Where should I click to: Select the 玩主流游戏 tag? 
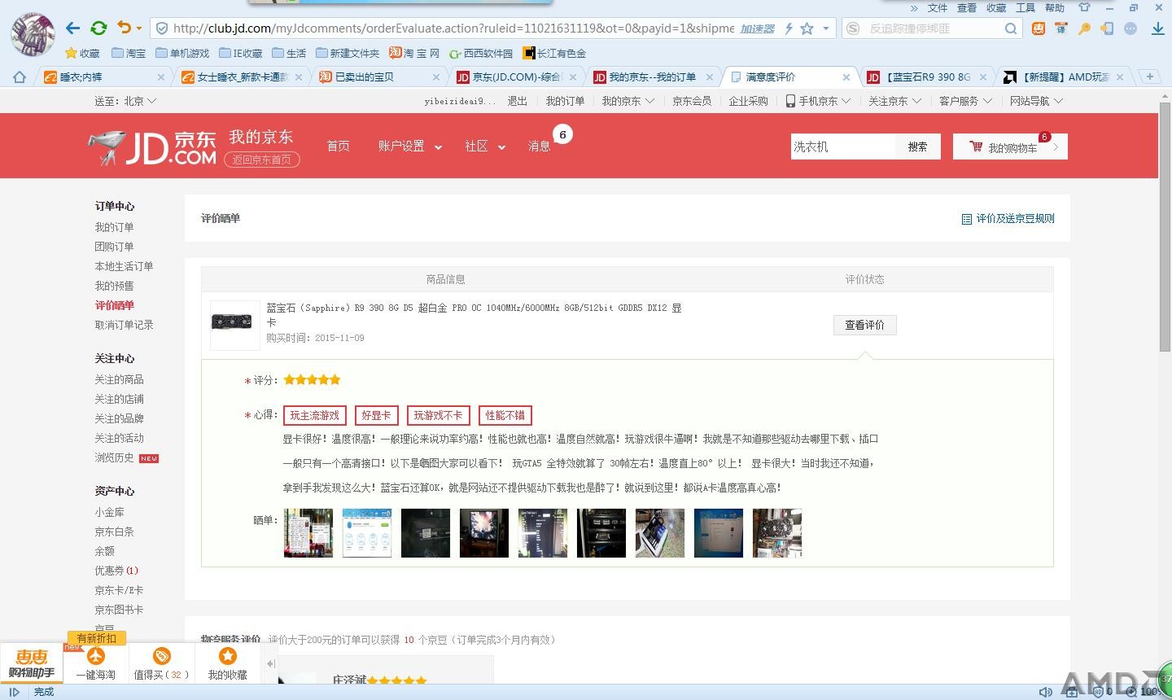tap(315, 416)
